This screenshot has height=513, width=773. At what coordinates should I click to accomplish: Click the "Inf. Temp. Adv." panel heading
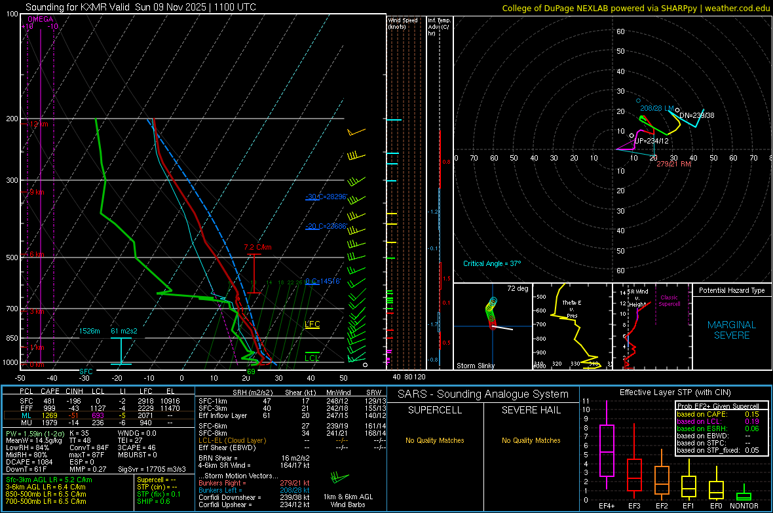click(438, 27)
